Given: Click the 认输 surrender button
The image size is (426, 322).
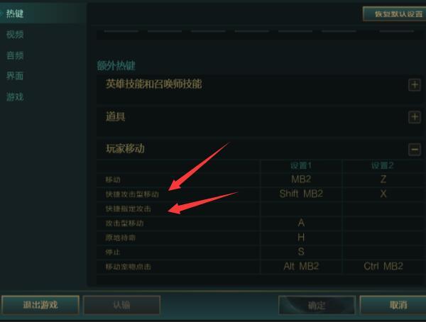Looking at the screenshot, I should (x=121, y=305).
